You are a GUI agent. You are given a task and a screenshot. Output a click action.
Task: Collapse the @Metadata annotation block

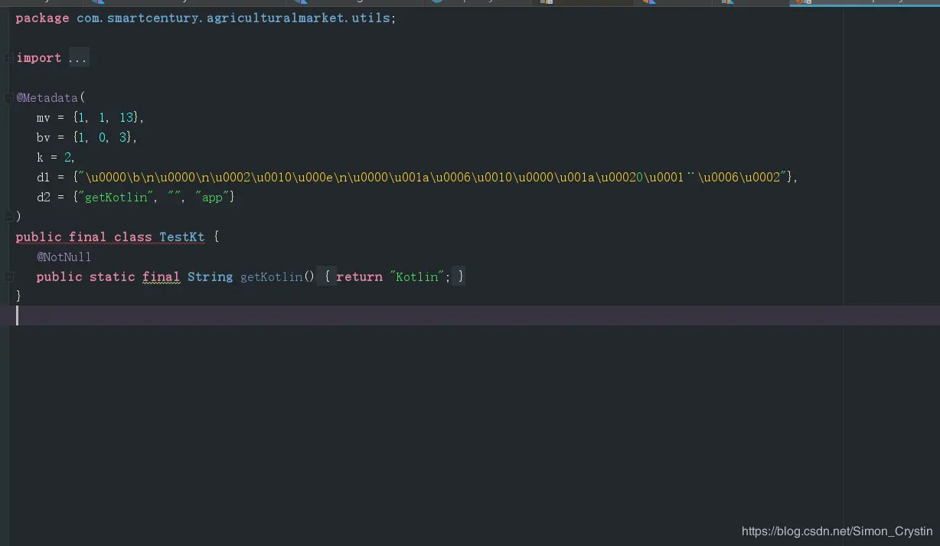(8, 97)
